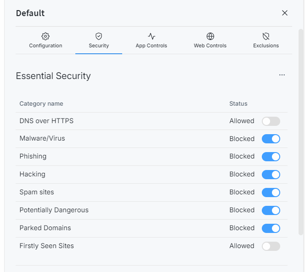Enable Firstly Seen Sites blocking

[271, 246]
